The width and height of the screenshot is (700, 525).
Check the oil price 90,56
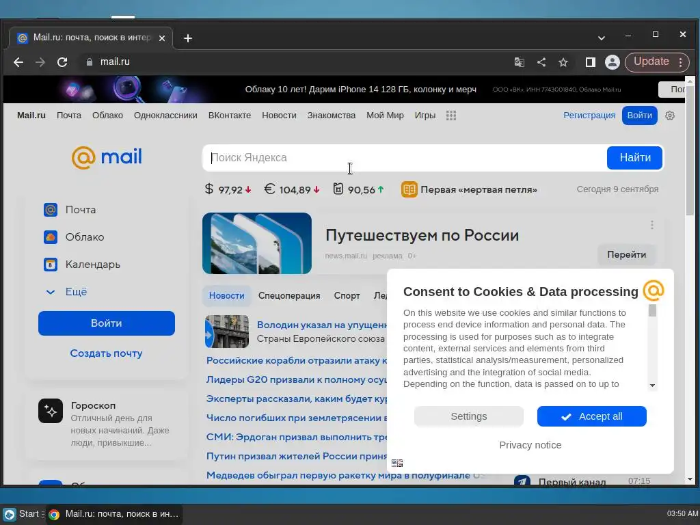coord(358,190)
